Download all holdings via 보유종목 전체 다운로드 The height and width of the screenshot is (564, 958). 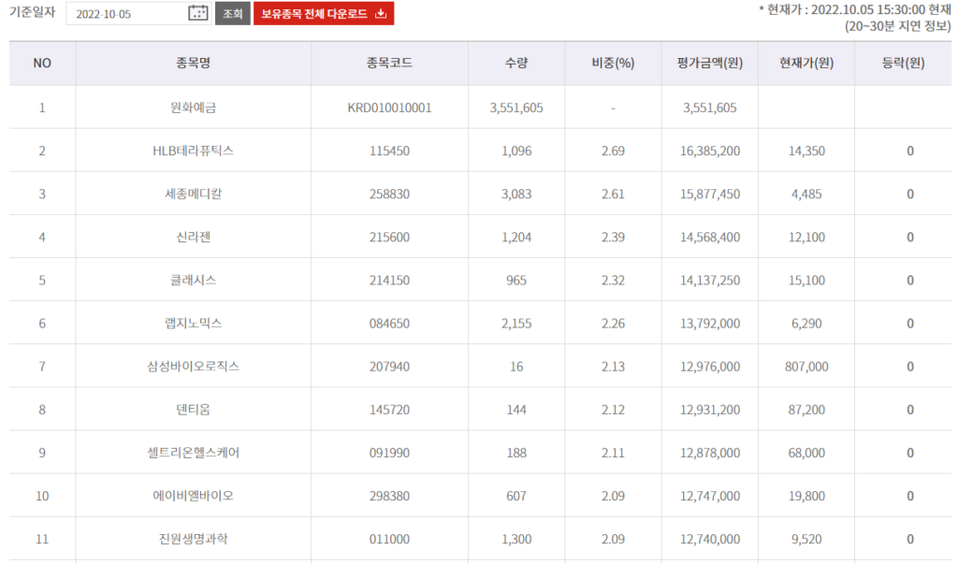click(x=324, y=13)
